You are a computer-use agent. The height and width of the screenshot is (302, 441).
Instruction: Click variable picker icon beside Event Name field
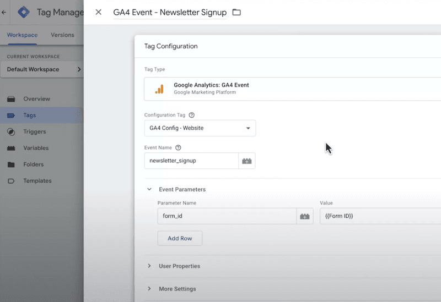(x=247, y=161)
